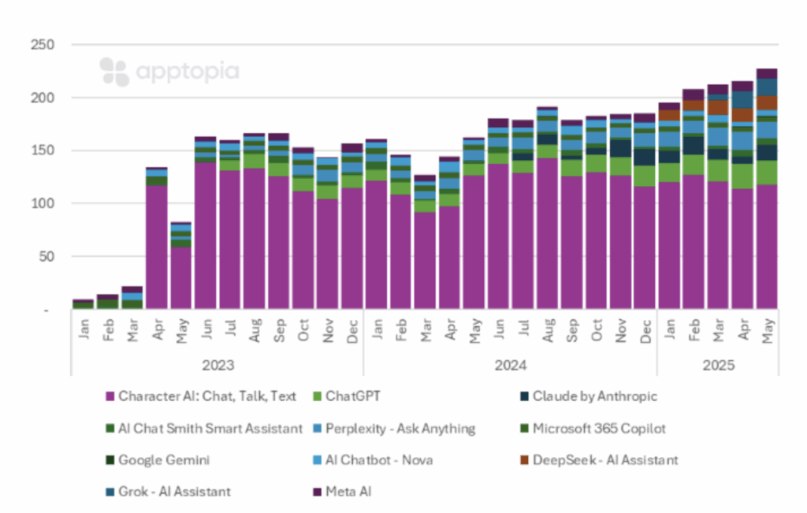The width and height of the screenshot is (807, 513).
Task: Click the Perplexity legend swatch
Action: click(x=317, y=429)
